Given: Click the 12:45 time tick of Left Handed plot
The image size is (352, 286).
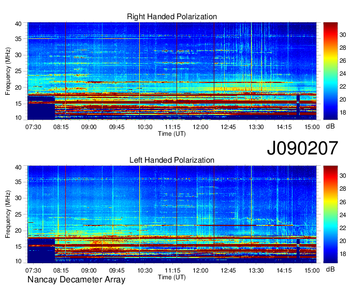Looking at the screenshot, I should (x=228, y=270).
